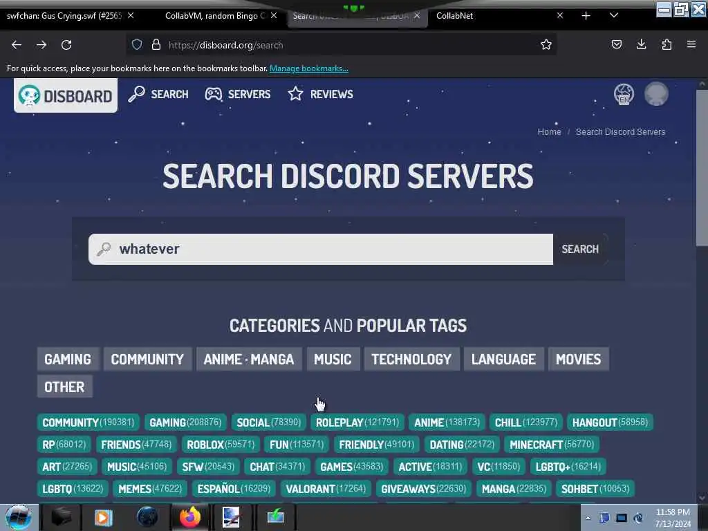Open the Firefox hamburger menu

point(691,44)
